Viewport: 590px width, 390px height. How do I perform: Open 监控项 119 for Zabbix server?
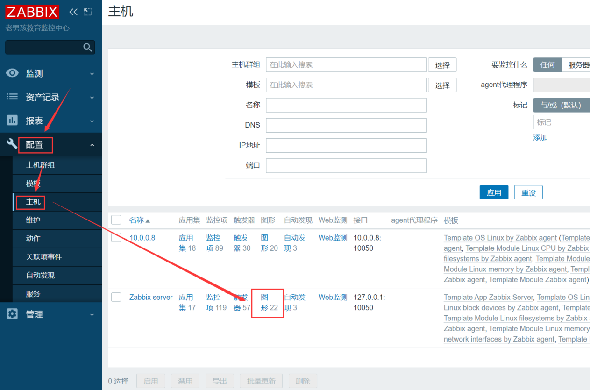216,302
